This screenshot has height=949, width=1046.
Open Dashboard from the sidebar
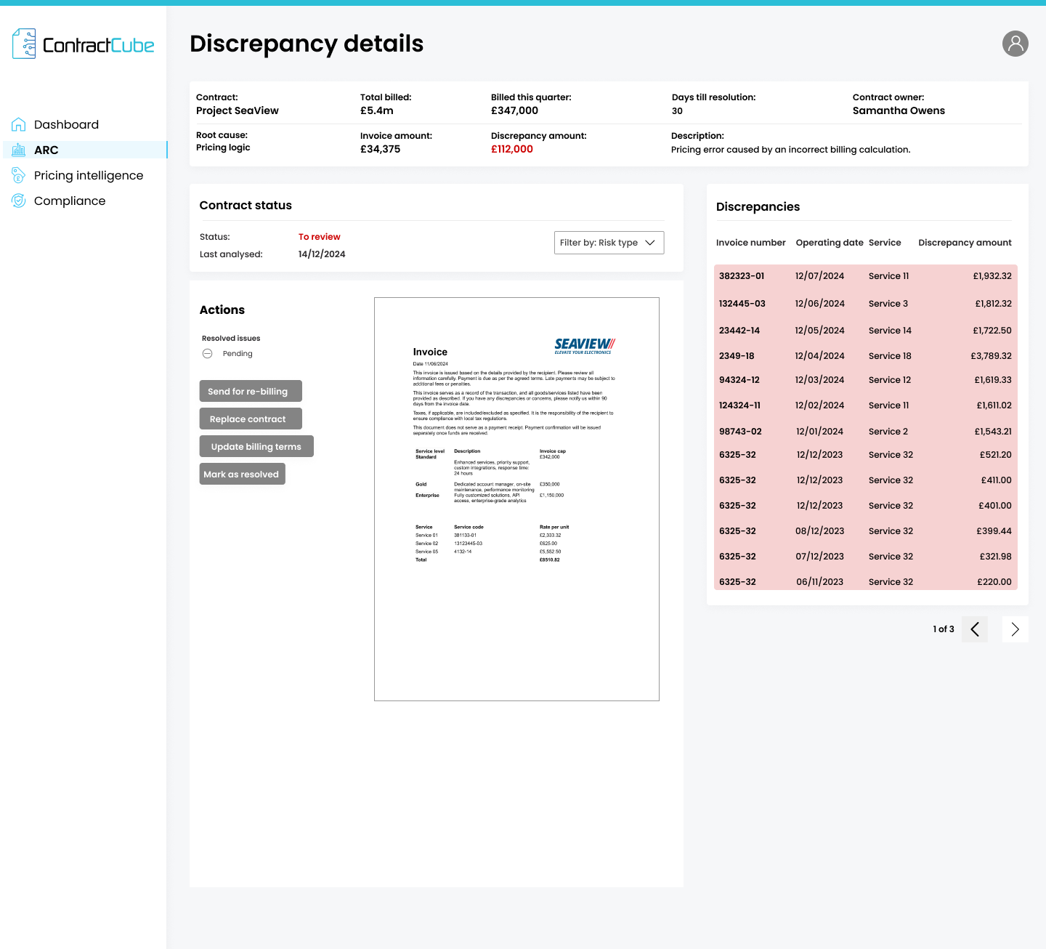[x=66, y=124]
